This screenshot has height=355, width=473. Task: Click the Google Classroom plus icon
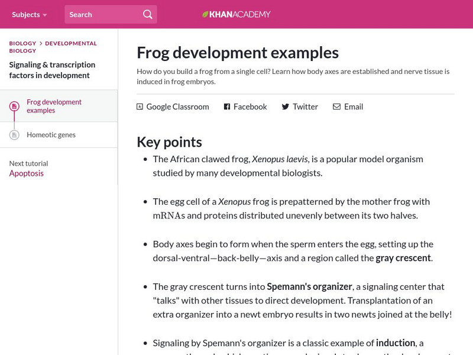(140, 106)
